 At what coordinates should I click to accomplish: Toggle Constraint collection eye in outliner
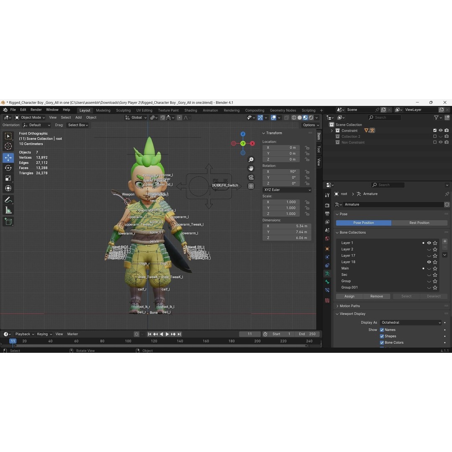pos(440,131)
